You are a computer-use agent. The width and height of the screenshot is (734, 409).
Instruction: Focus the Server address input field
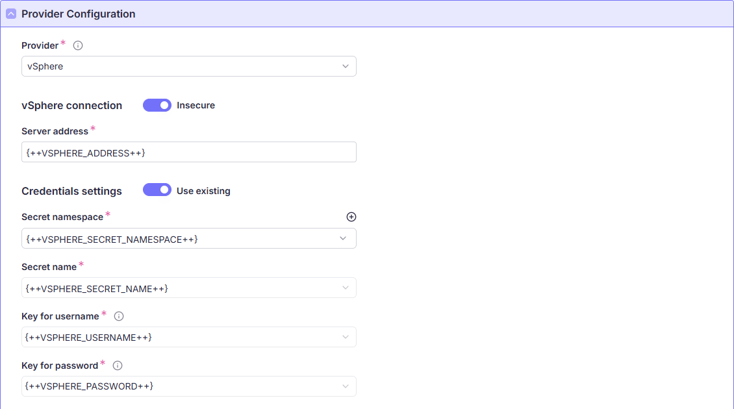[x=188, y=153]
